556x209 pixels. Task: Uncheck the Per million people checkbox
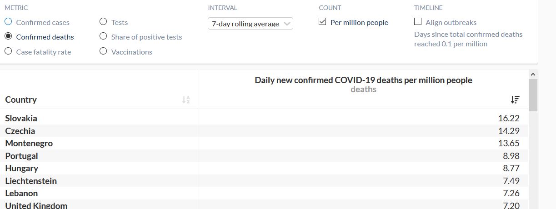tap(322, 22)
